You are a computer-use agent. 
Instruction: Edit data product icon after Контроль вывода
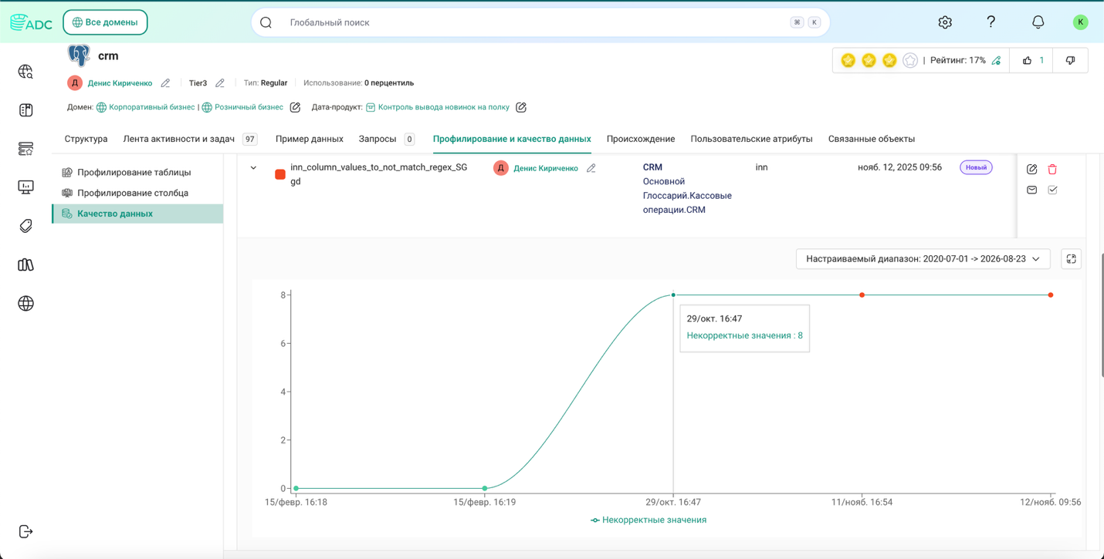coord(521,107)
